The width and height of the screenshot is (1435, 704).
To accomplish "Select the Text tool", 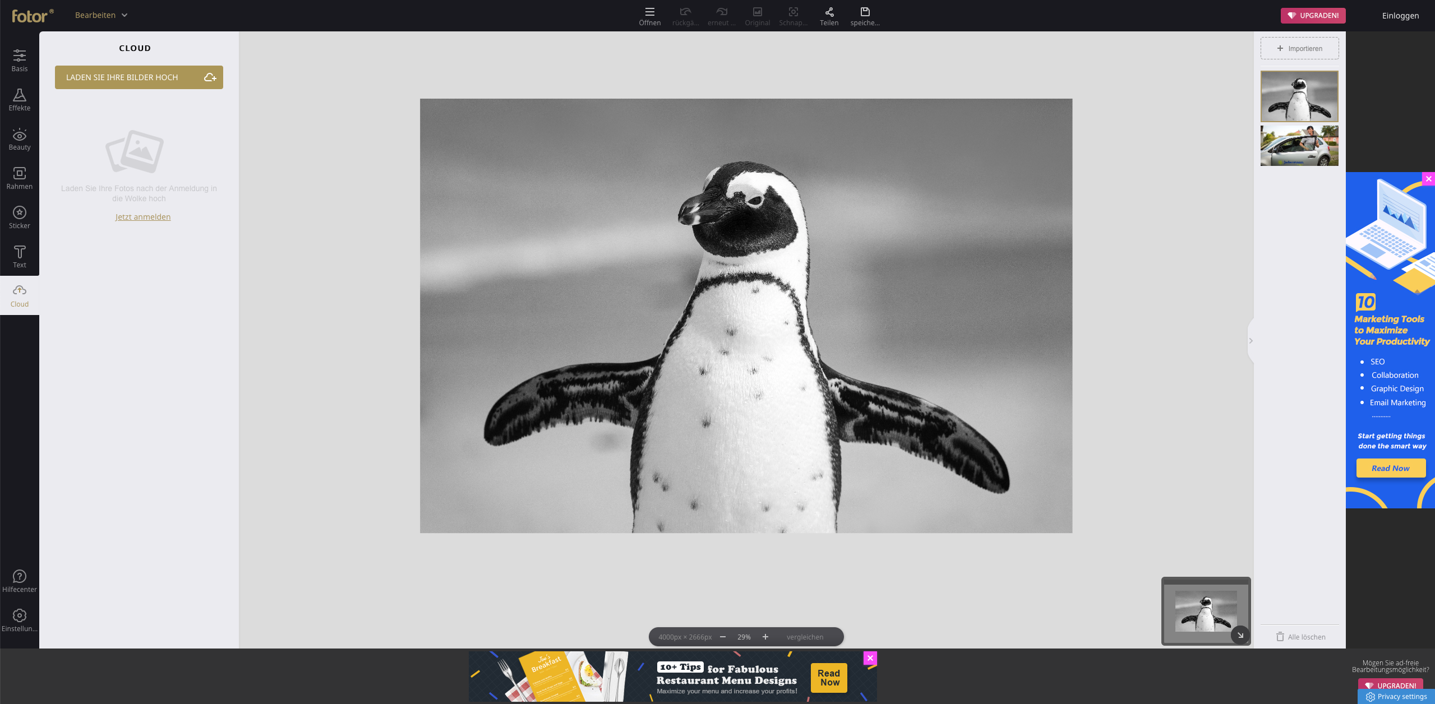I will [x=20, y=257].
